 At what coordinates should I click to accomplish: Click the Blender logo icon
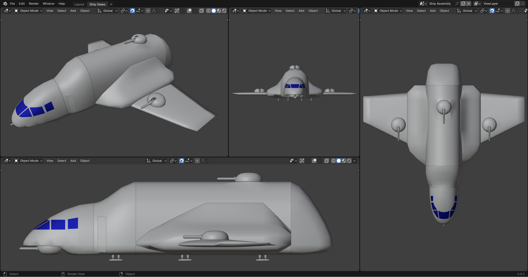click(5, 4)
